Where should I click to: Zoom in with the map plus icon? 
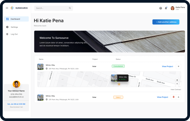pos(177,84)
